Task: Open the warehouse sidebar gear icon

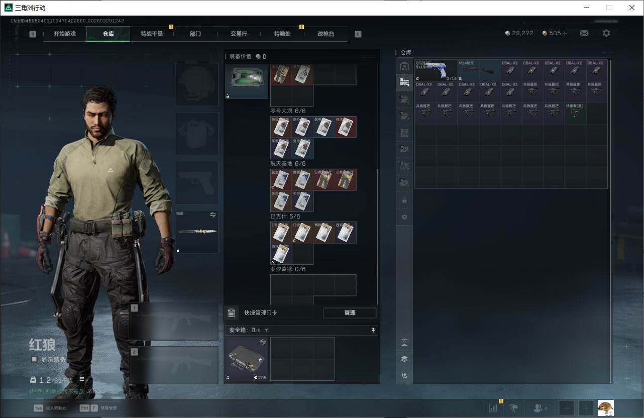Action: point(404,217)
